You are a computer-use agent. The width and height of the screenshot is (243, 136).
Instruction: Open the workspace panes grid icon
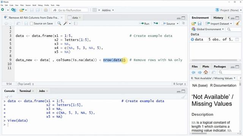click(95, 10)
